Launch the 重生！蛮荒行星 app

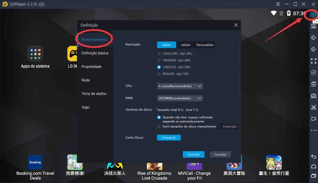pos(274,162)
